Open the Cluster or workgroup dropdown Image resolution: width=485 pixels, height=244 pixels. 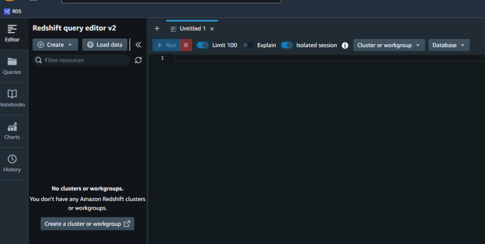point(389,45)
